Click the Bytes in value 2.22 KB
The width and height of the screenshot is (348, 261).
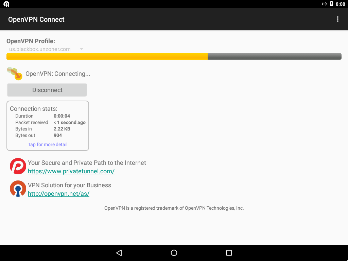(x=62, y=129)
